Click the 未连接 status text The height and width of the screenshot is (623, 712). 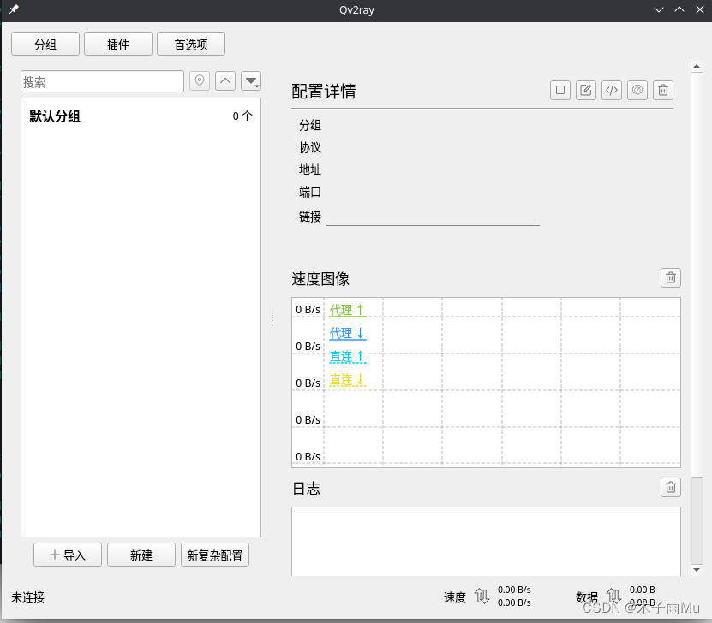pos(28,597)
